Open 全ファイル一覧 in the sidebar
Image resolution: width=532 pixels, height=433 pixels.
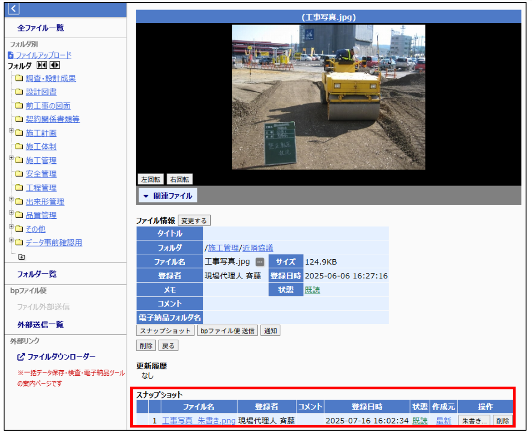point(41,28)
